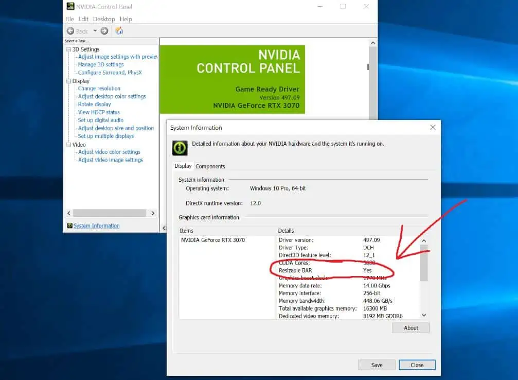Click details list scroll down arrow

click(424, 315)
